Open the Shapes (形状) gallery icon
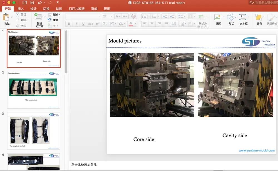Image resolution: width=278 pixels, height=171 pixels. pyautogui.click(x=230, y=17)
